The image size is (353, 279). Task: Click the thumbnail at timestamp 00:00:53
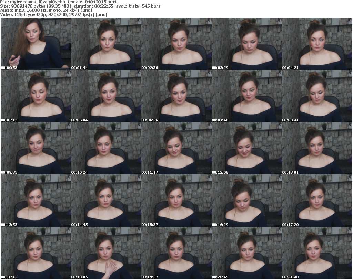(36, 44)
